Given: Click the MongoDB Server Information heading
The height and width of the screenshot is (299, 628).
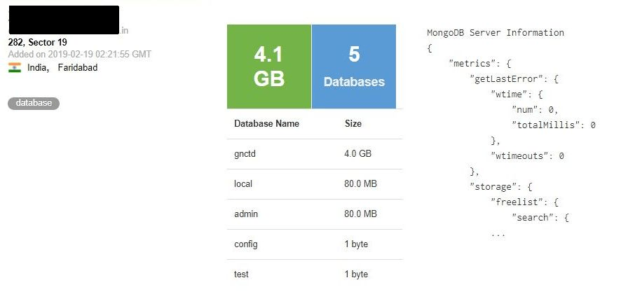Looking at the screenshot, I should [495, 33].
